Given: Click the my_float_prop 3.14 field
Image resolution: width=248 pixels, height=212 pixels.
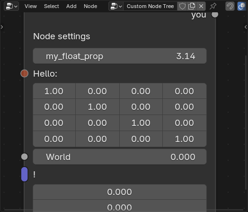Looking at the screenshot, I should click(x=120, y=56).
